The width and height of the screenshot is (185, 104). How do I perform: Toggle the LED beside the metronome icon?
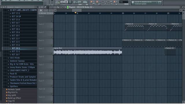pyautogui.click(x=91, y=4)
